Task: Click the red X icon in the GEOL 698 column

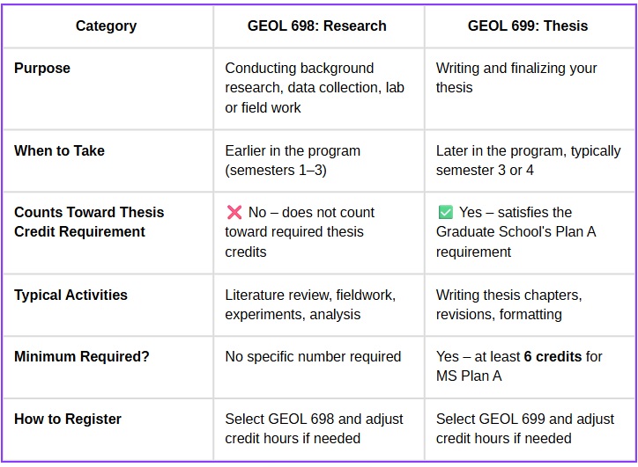Action: pos(234,213)
